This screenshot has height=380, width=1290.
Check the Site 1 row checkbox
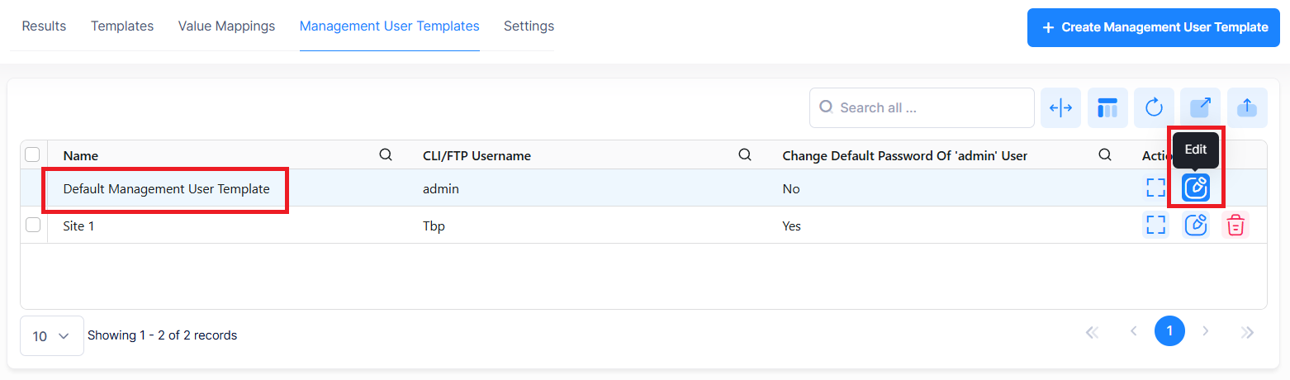pyautogui.click(x=33, y=225)
